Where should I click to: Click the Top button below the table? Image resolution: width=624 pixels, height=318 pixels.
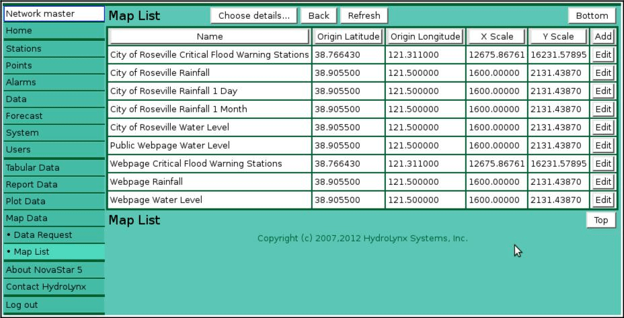click(600, 220)
